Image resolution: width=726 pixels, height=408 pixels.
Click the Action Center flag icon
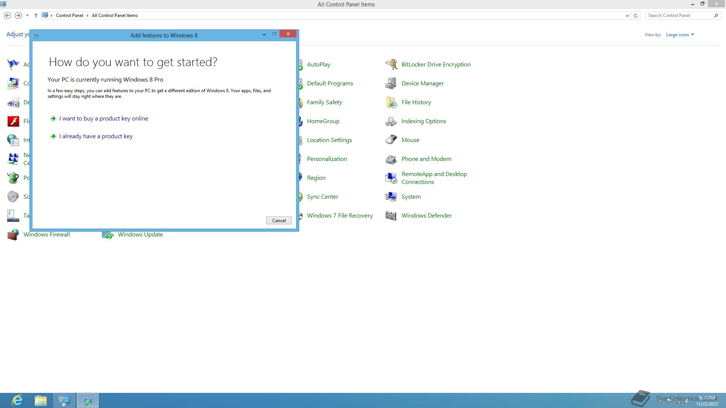[13, 65]
